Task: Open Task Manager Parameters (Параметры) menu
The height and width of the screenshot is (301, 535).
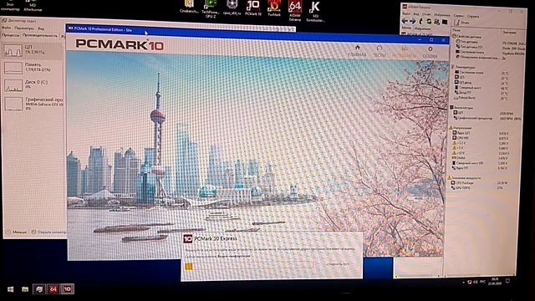Action: point(24,28)
